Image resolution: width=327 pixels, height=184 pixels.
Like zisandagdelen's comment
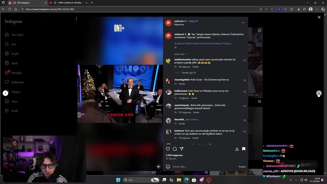point(245,80)
